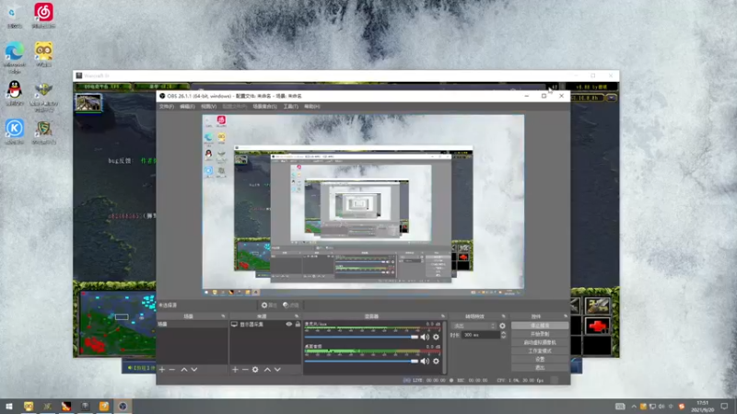The width and height of the screenshot is (737, 414).
Task: Open source properties gear in Sources panel
Action: (x=255, y=370)
